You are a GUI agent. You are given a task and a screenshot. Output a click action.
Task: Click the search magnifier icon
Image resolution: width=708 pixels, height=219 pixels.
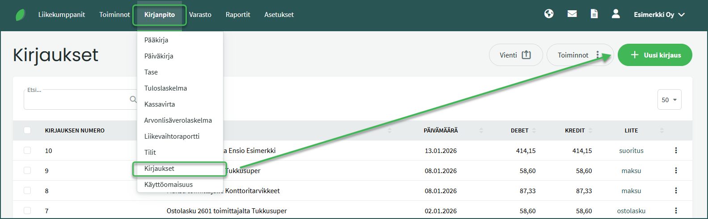click(133, 99)
